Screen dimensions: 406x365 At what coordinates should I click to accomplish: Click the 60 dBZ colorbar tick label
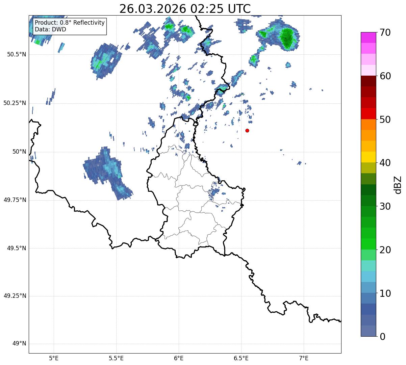click(385, 76)
